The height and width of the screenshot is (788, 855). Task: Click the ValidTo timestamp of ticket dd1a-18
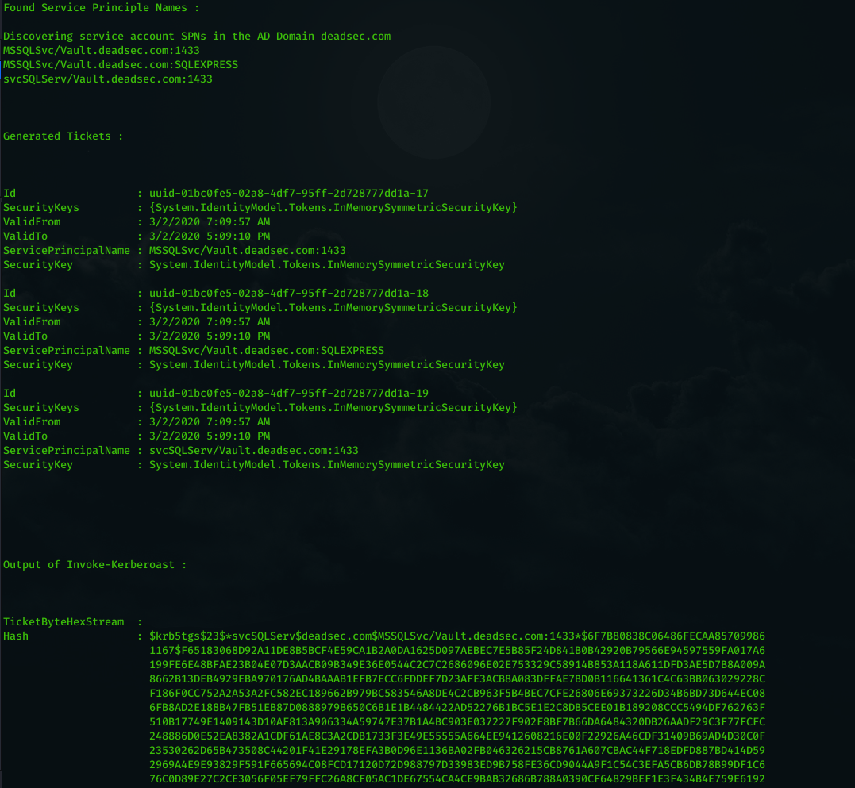(x=210, y=336)
